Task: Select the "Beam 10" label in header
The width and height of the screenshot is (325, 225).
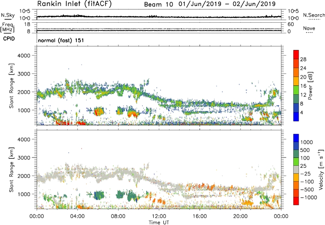Action: point(158,4)
